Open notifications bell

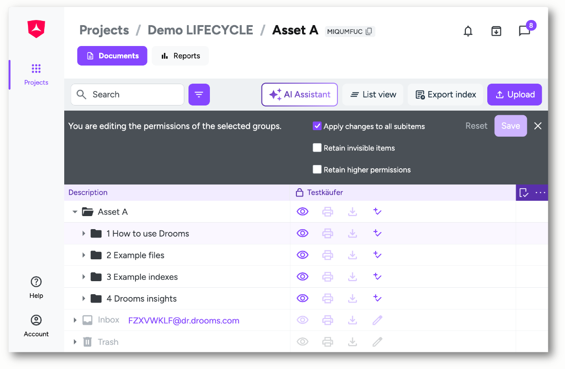click(x=468, y=31)
